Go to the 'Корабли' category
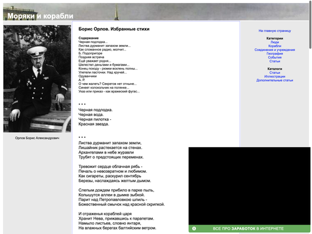 pos(275,46)
